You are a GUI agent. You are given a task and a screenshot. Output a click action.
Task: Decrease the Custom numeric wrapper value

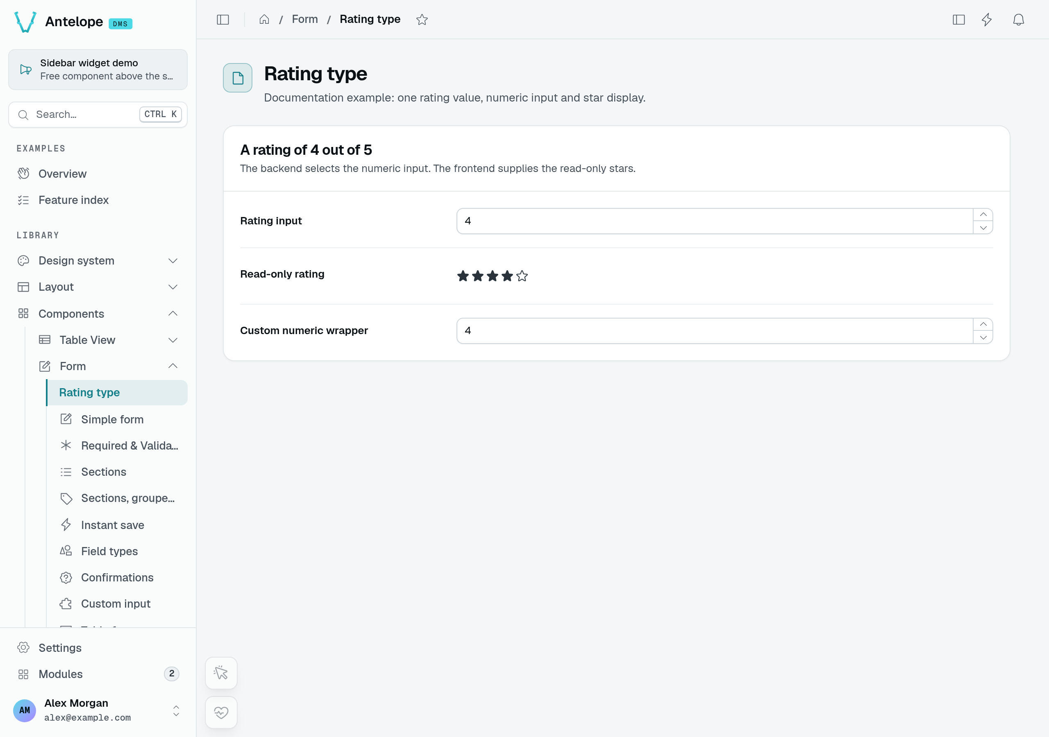983,337
